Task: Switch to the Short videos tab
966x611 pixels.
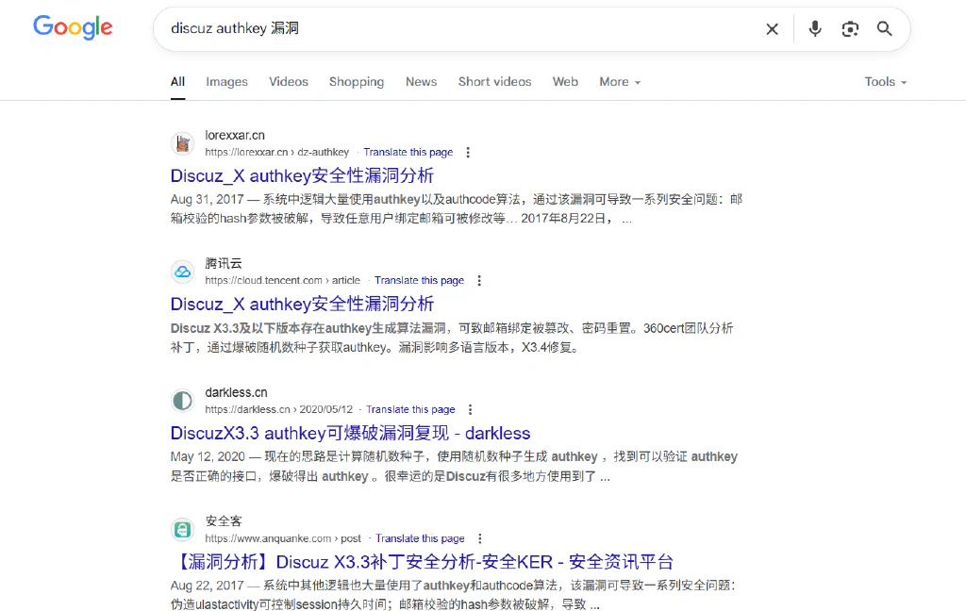Action: 494,82
